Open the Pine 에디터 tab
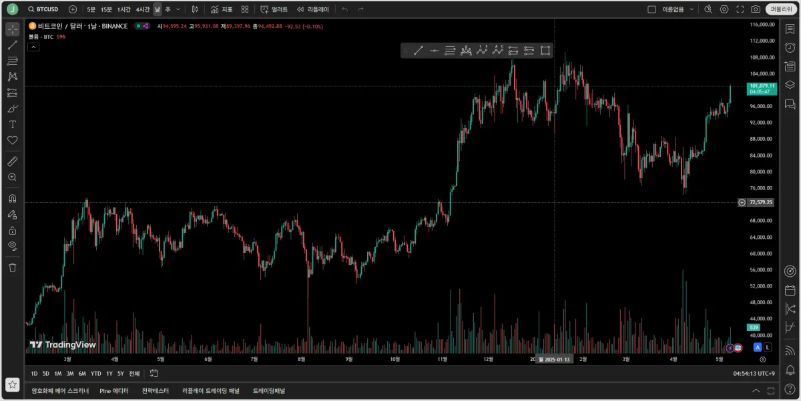 114,391
